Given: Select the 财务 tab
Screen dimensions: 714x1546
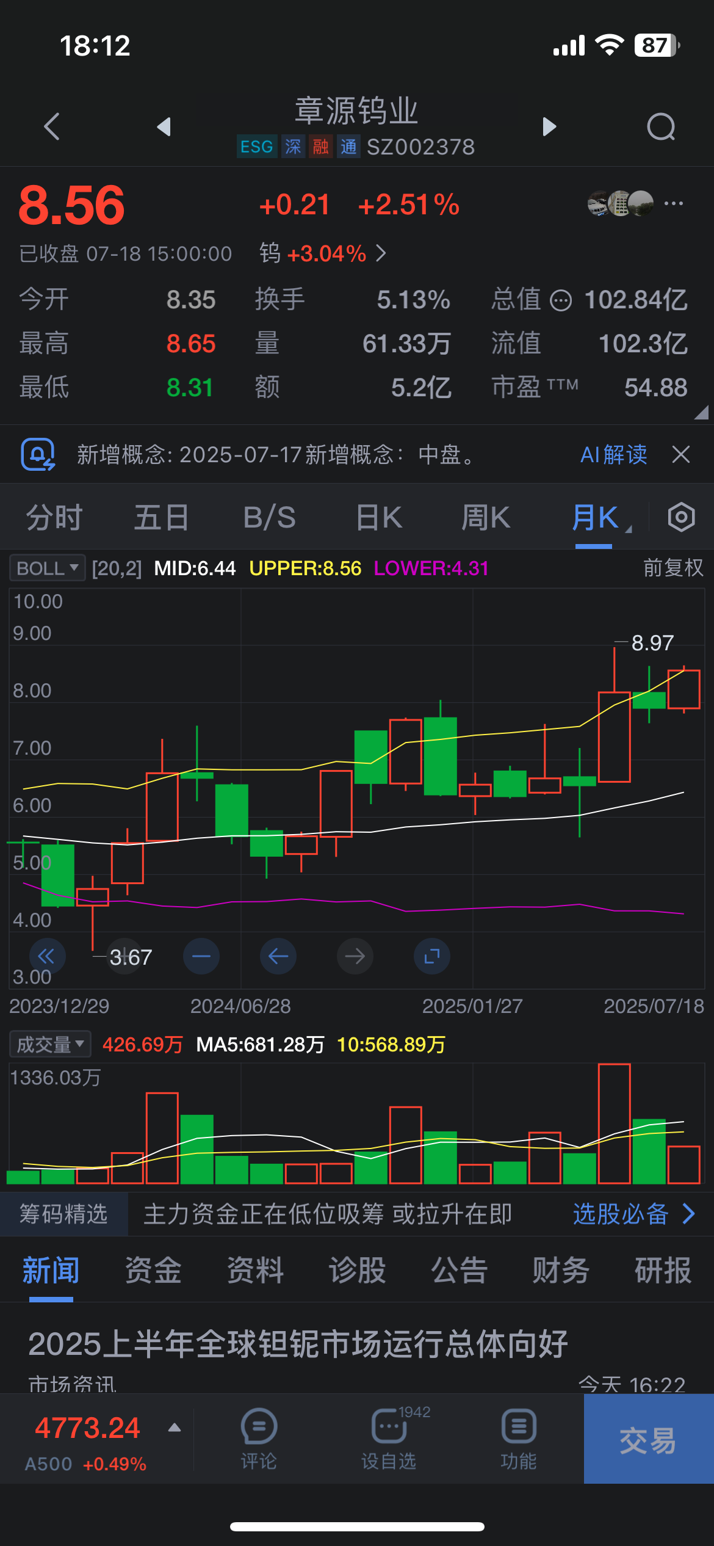Looking at the screenshot, I should pos(561,1271).
